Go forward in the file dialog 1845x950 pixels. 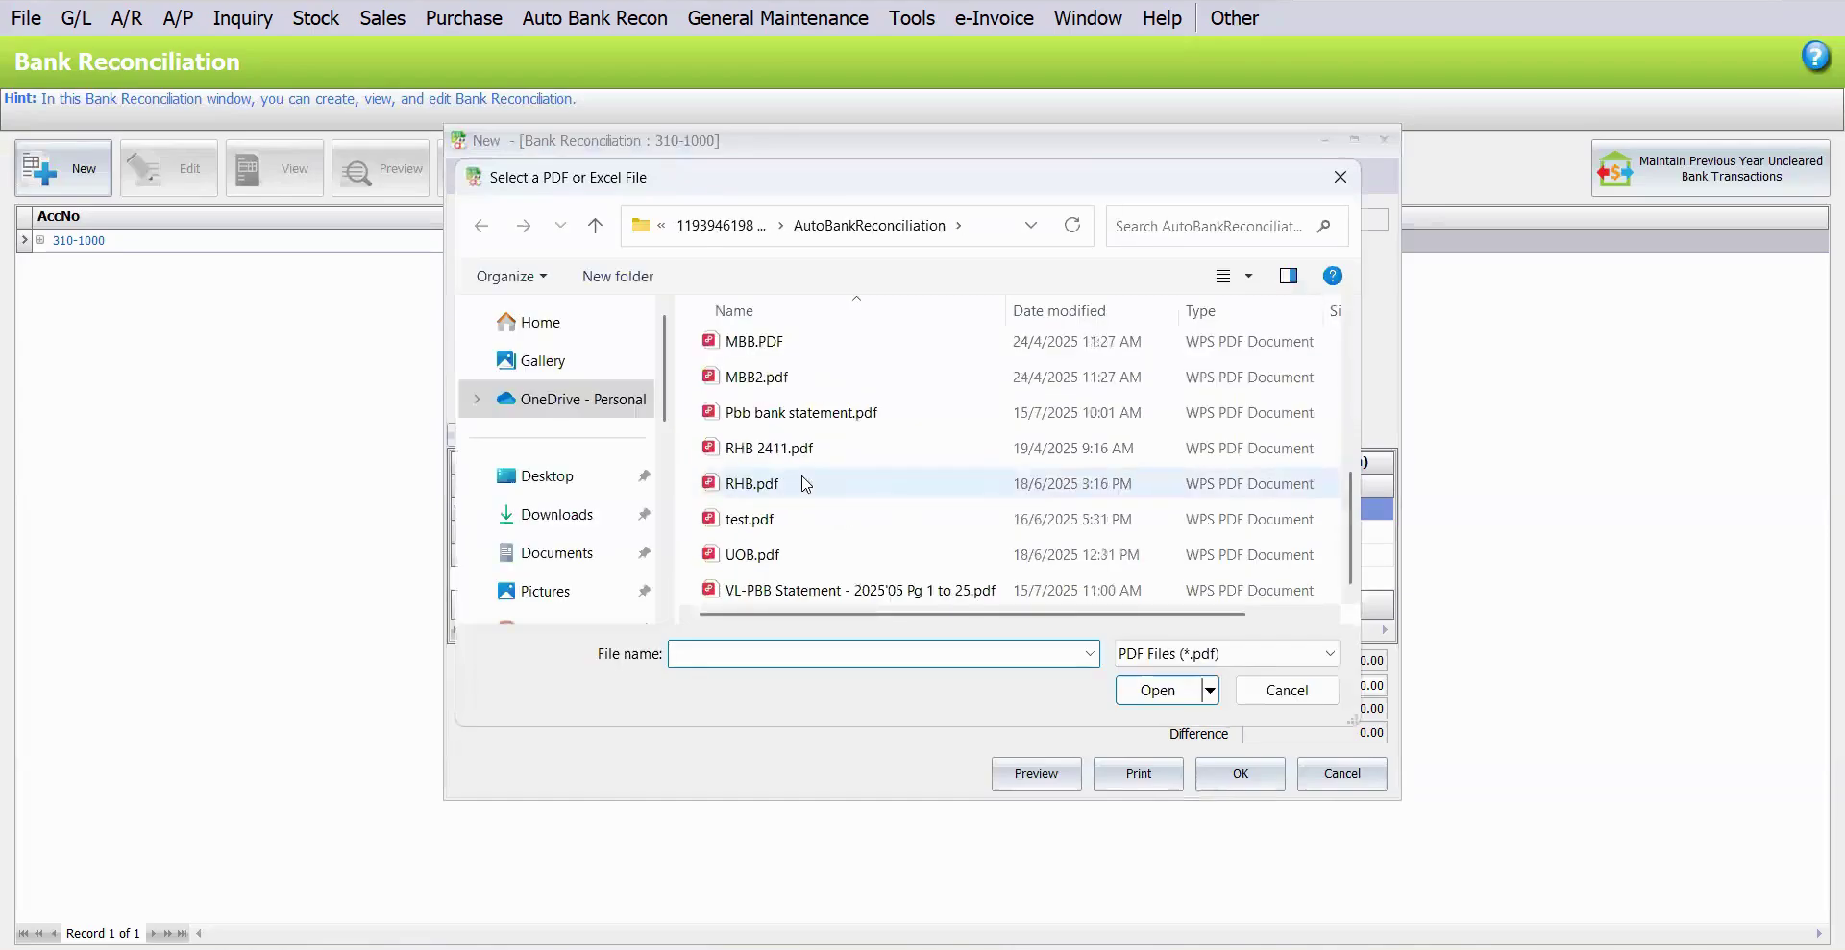point(523,226)
